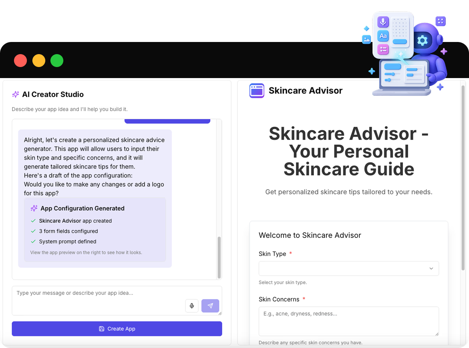Viewport: 469px width, 348px height.
Task: Click checkmark beside "Skincare Advisor app created"
Action: 33,221
